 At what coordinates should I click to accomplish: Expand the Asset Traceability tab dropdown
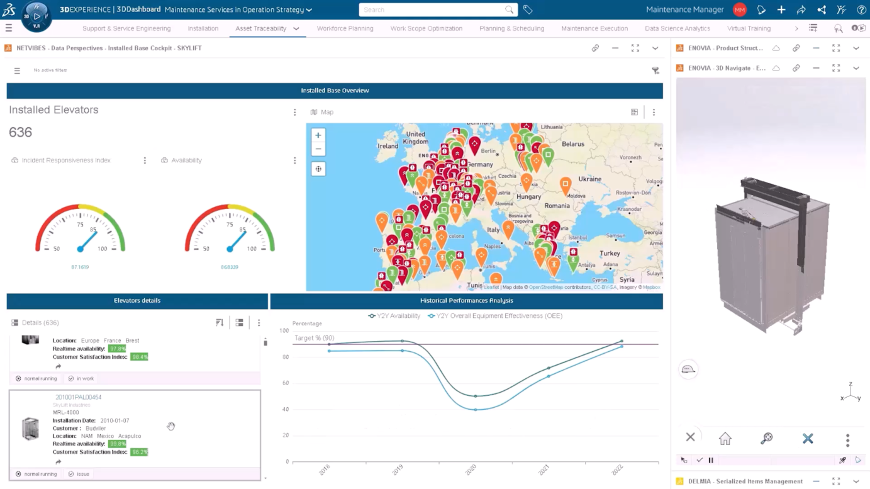point(296,29)
